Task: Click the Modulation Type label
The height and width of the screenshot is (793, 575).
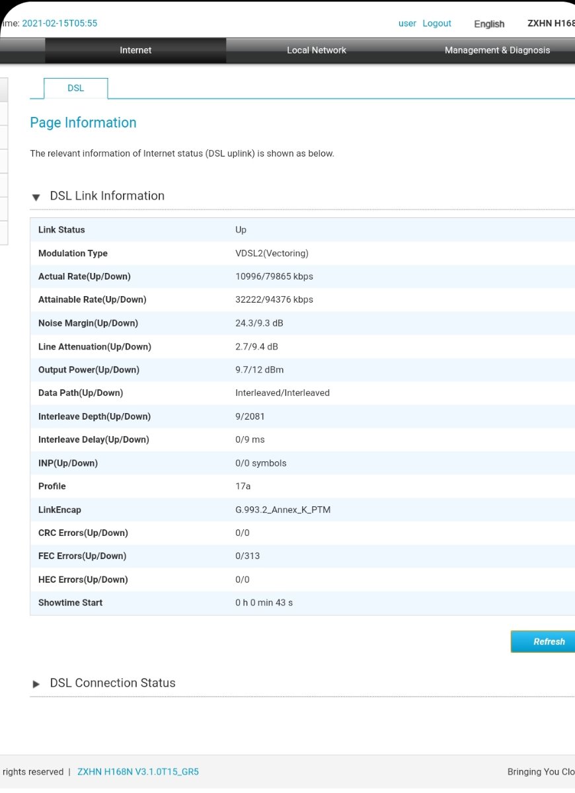Action: point(73,253)
